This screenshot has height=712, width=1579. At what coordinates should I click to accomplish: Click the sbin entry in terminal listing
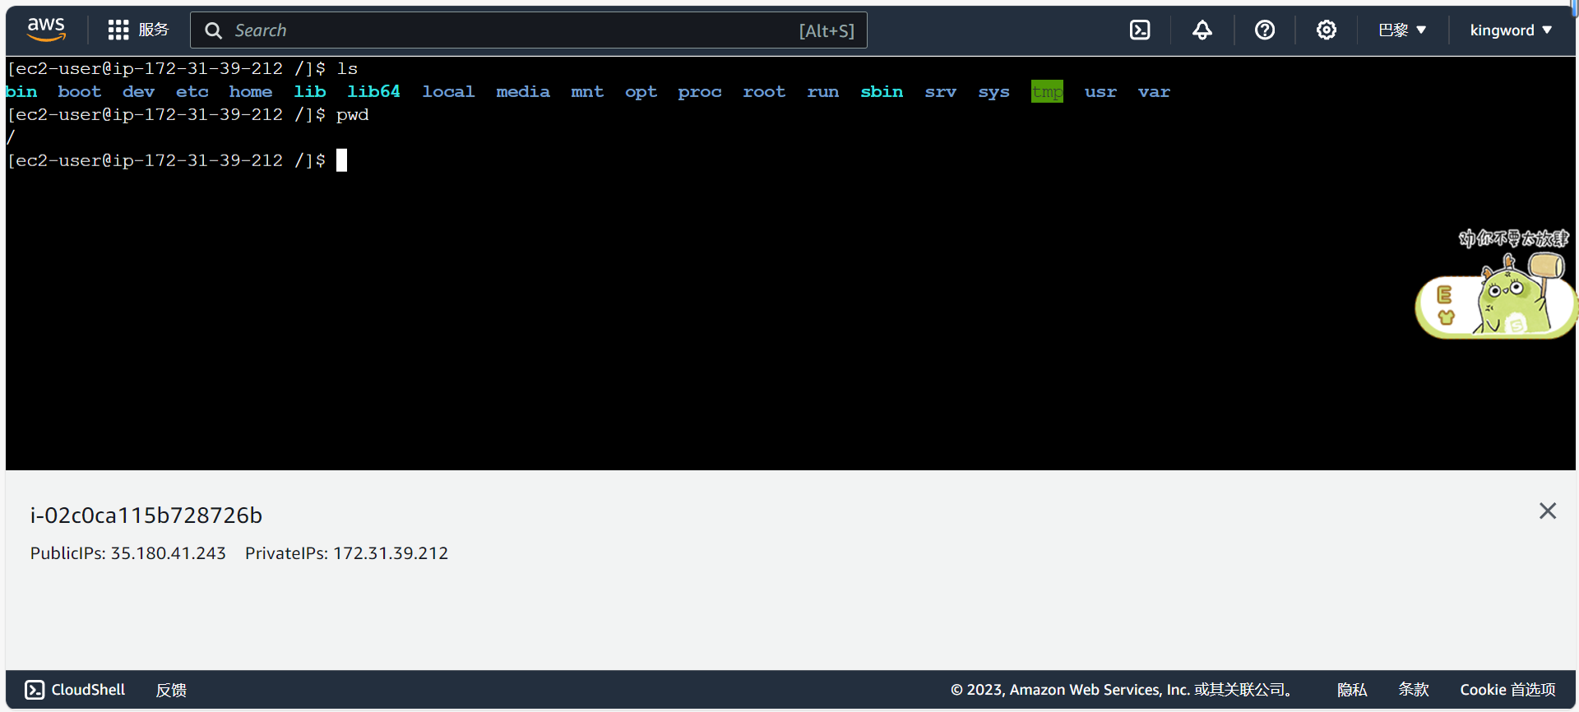(x=882, y=91)
